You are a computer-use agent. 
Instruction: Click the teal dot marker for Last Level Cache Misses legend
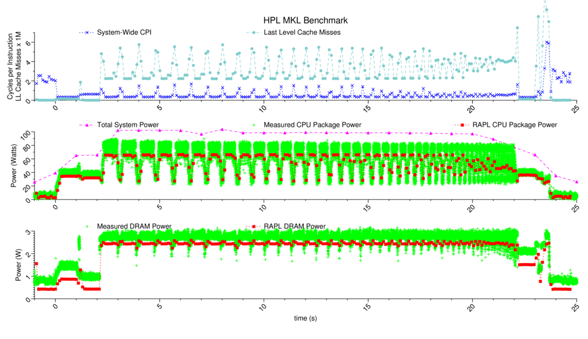point(254,33)
